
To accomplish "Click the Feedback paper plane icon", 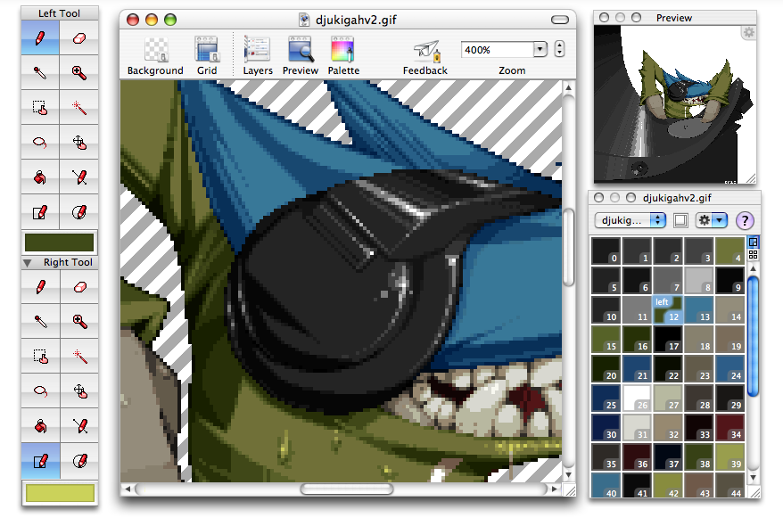I will click(425, 55).
